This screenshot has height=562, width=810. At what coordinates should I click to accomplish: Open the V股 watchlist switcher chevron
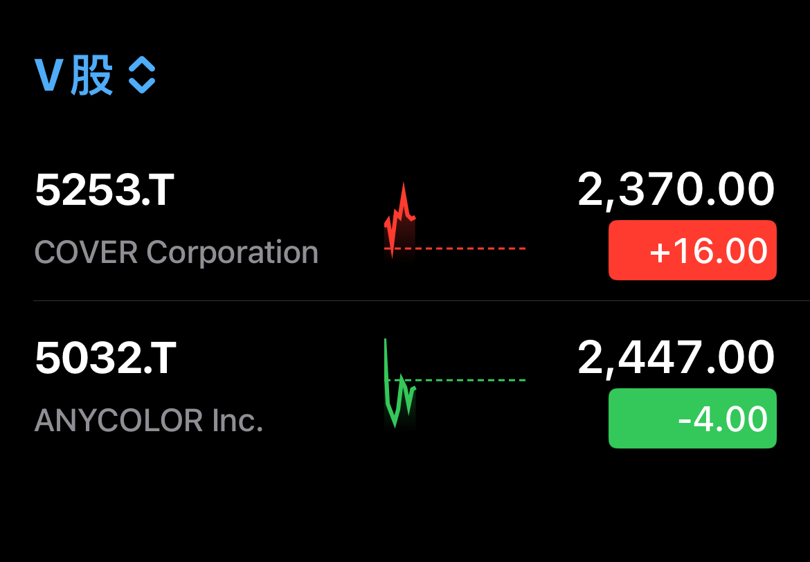coord(142,76)
